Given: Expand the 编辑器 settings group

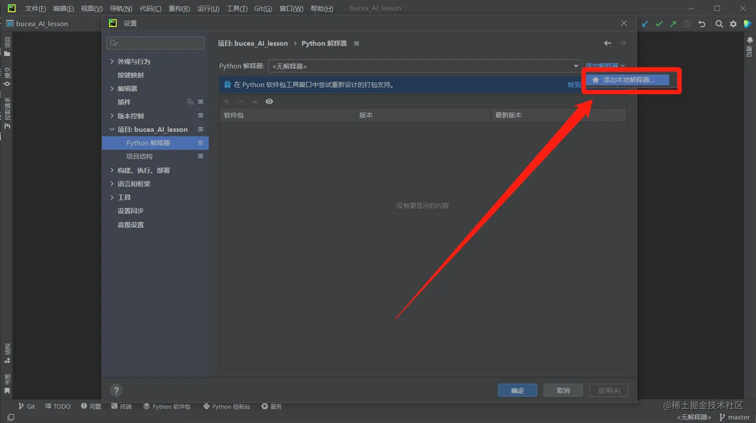Looking at the screenshot, I should pos(112,88).
